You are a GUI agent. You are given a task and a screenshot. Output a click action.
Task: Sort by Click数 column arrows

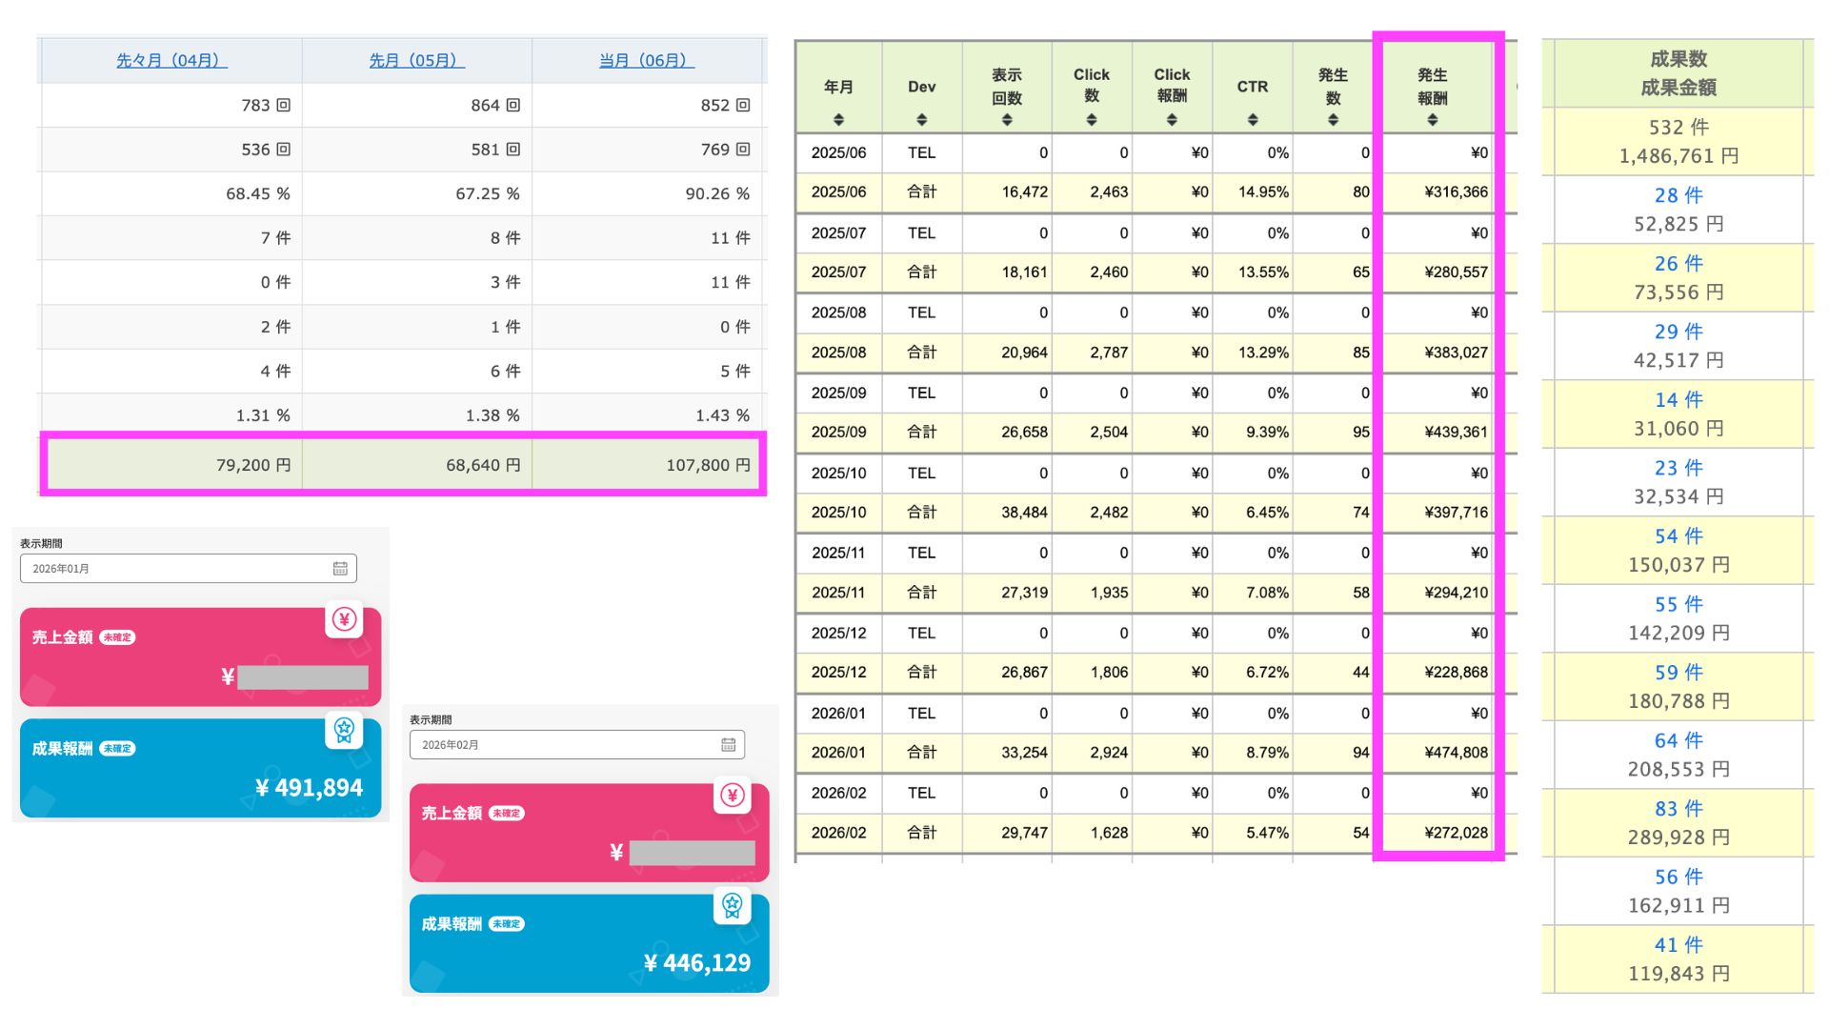click(x=1092, y=120)
